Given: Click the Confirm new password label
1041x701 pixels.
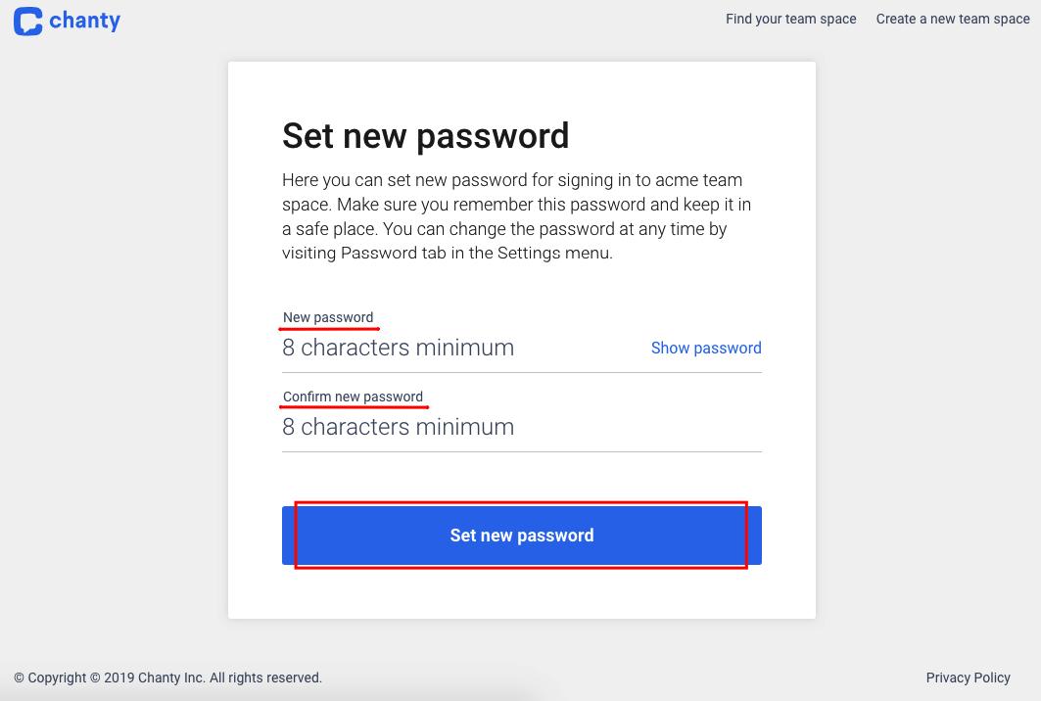Looking at the screenshot, I should click(x=353, y=397).
